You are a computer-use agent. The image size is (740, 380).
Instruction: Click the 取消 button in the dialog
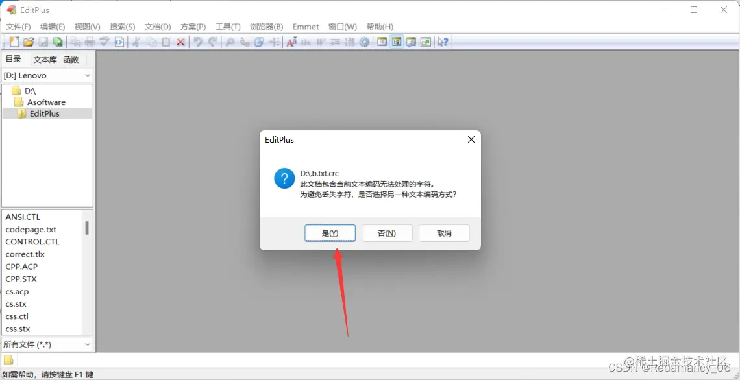click(444, 232)
